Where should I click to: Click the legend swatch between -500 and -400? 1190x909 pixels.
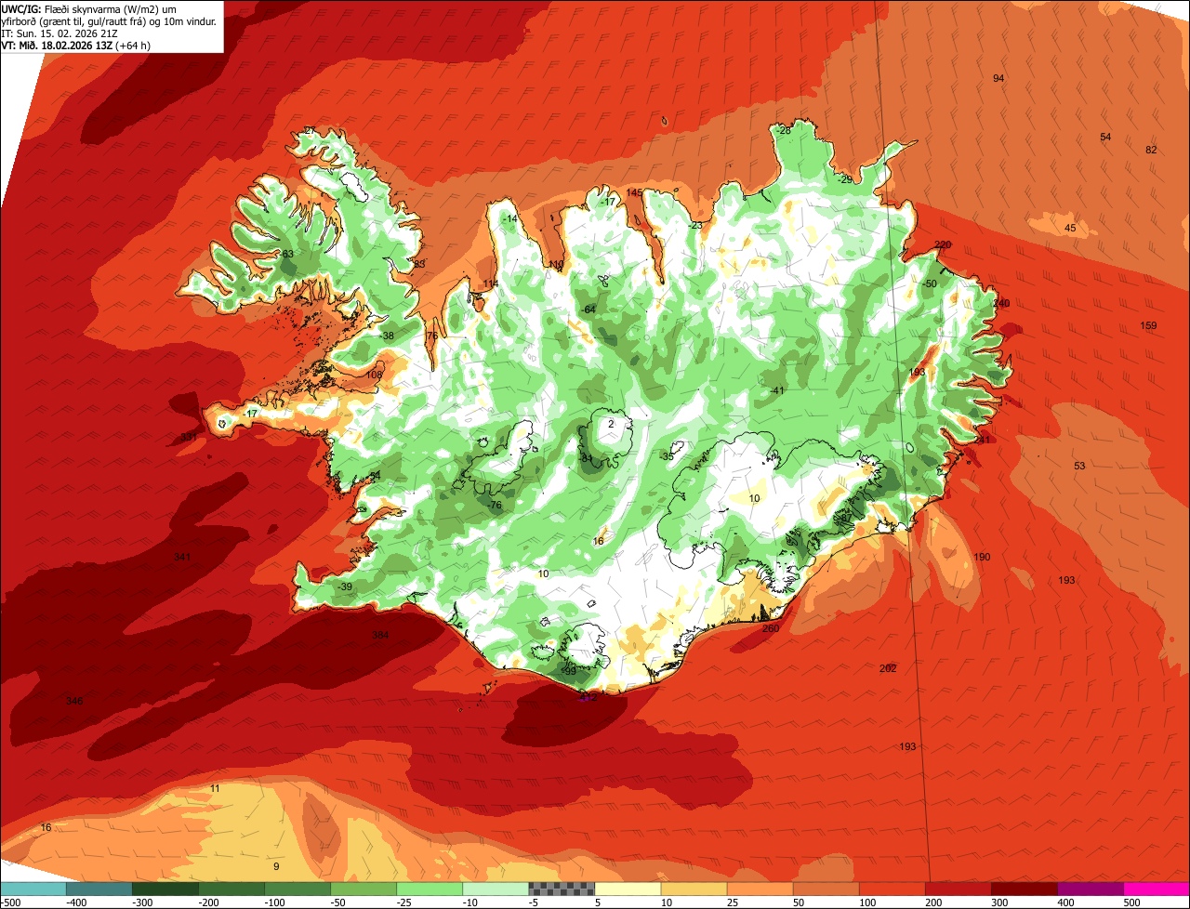click(33, 889)
